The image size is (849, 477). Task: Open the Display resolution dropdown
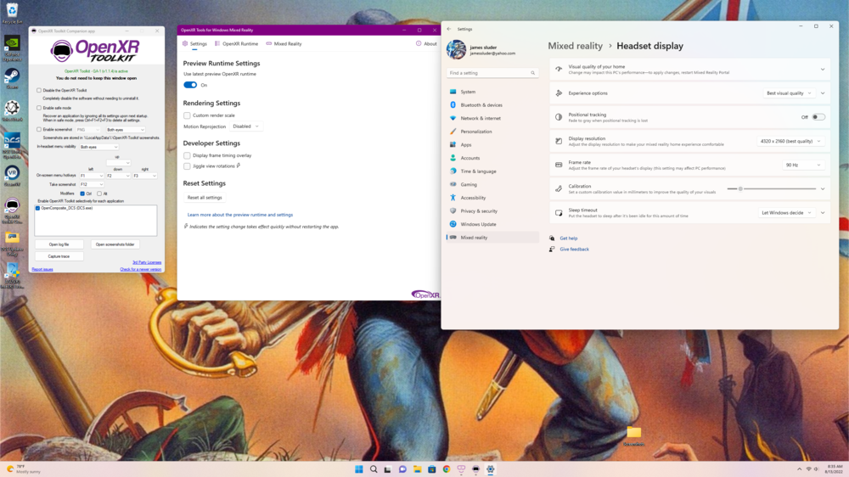click(x=790, y=141)
